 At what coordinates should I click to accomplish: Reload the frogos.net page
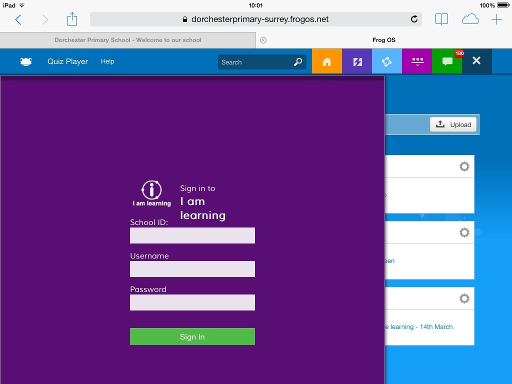pos(414,19)
